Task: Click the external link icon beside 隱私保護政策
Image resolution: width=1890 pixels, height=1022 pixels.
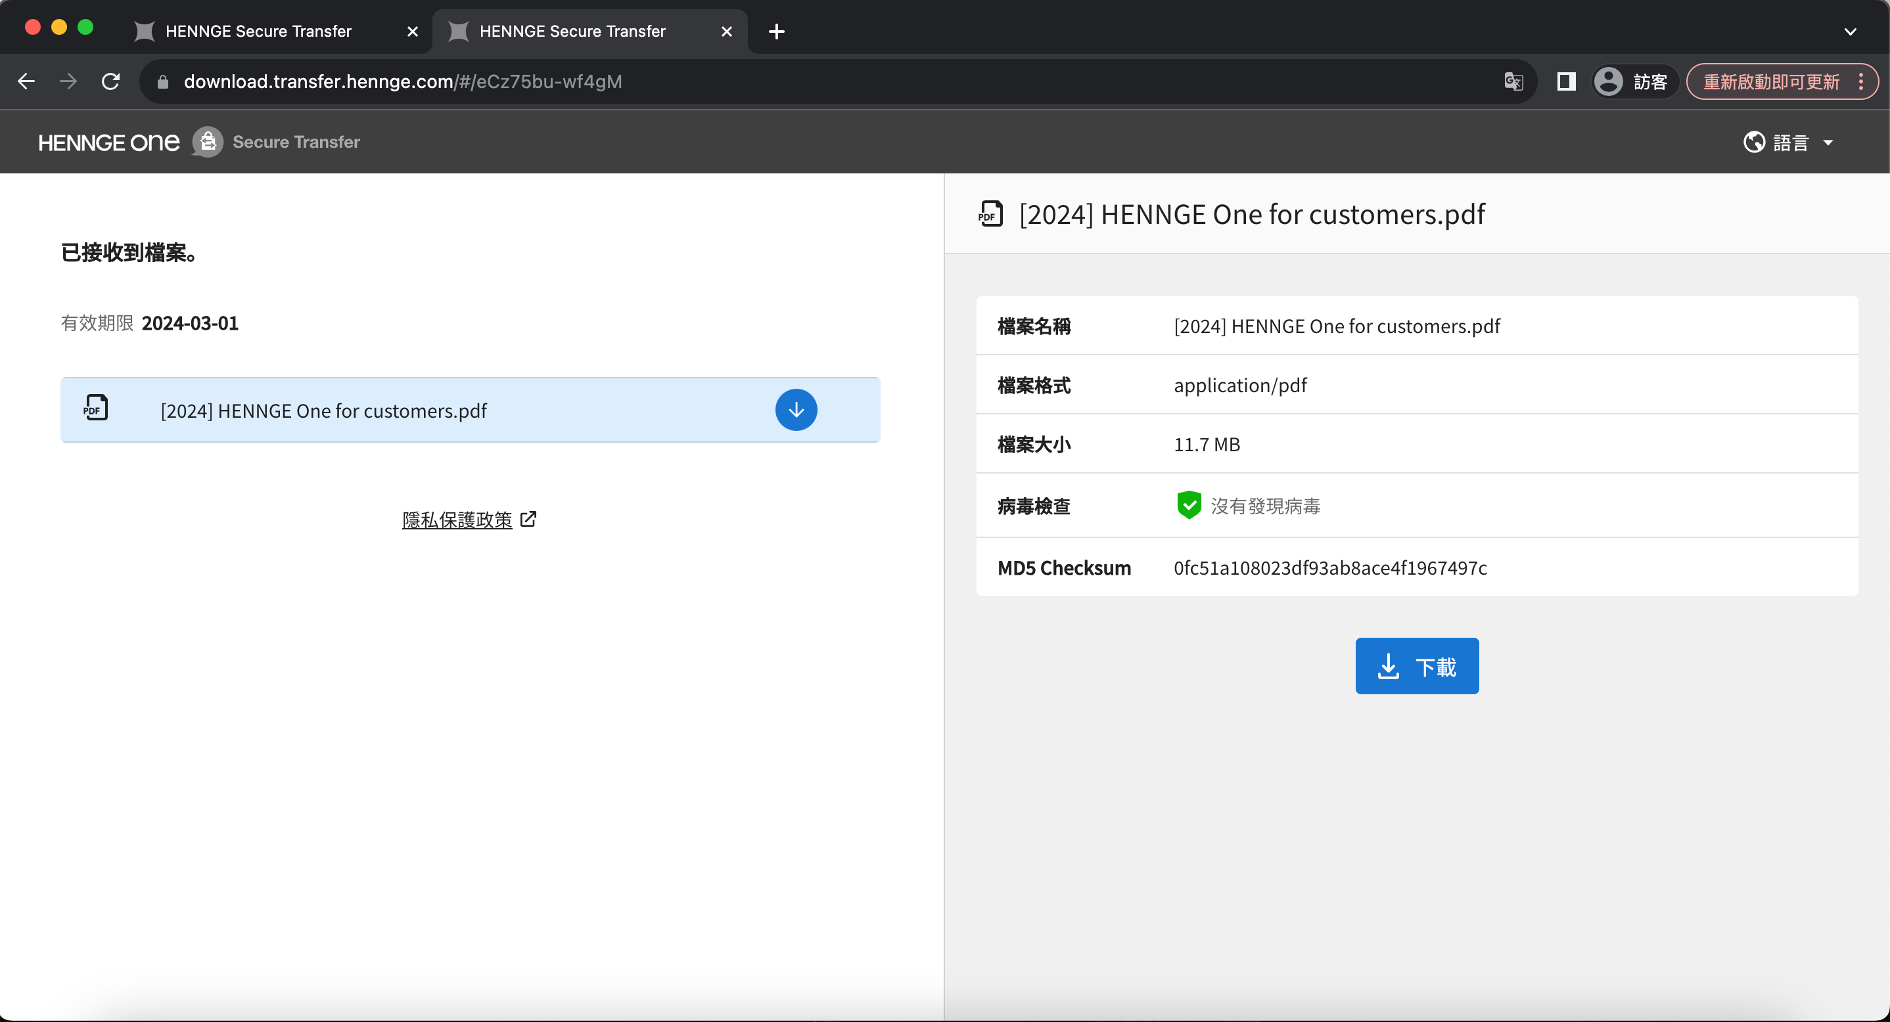Action: [x=528, y=519]
